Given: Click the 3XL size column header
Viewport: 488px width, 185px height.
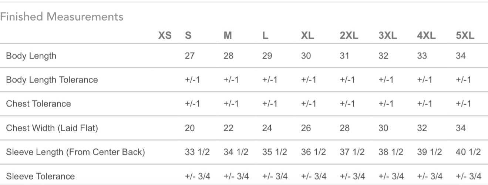Looking at the screenshot, I should (x=388, y=36).
